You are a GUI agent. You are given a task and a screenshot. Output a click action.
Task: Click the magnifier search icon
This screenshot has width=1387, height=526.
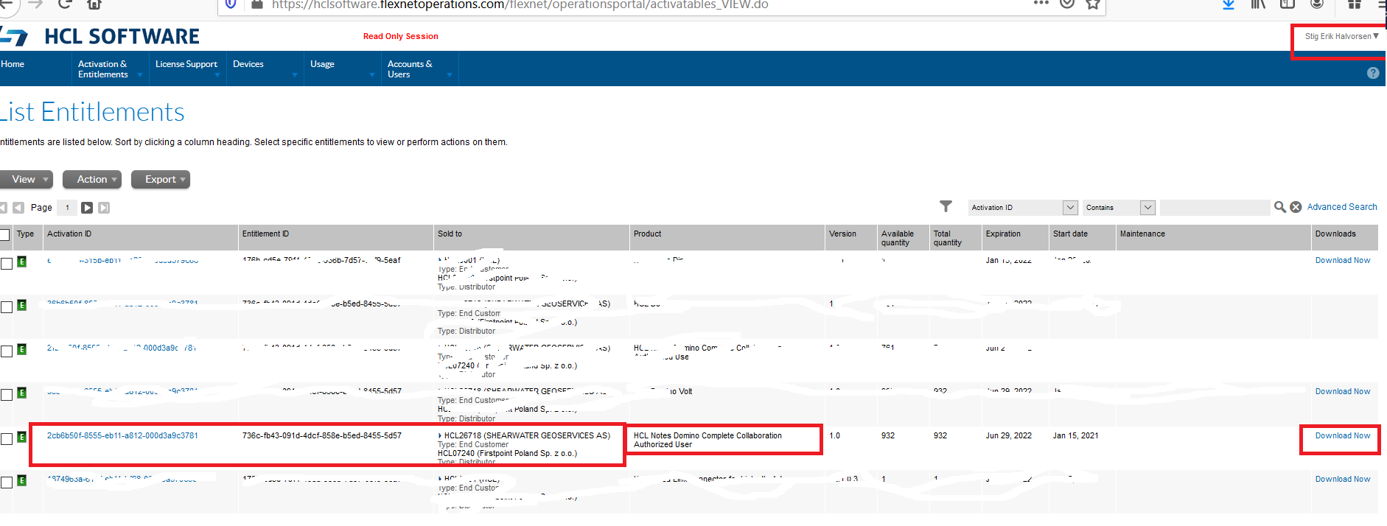tap(1280, 208)
